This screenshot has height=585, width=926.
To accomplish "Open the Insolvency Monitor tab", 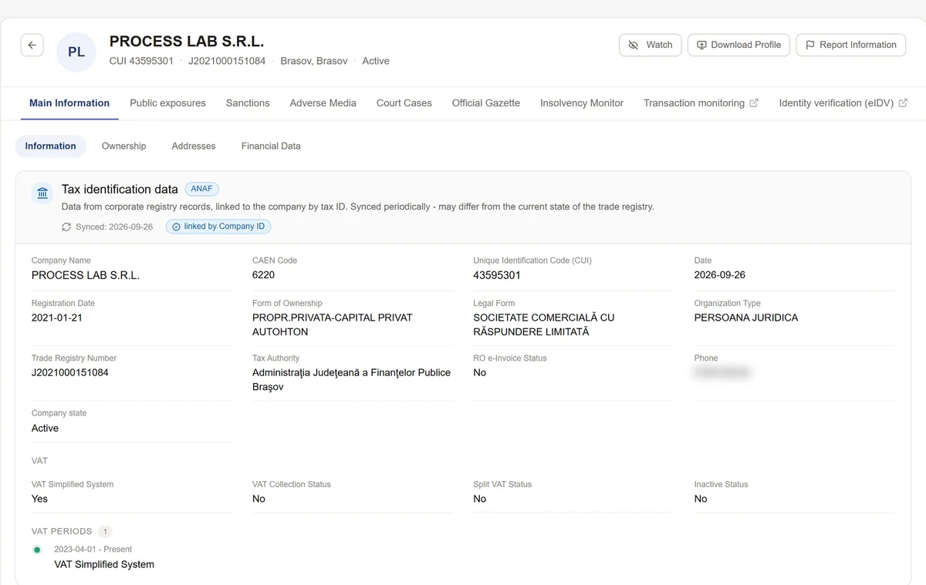I will tap(582, 103).
